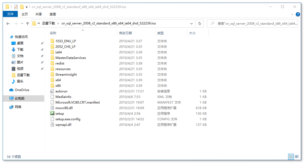Select the StreamInsight folder icon
Viewport: 304px width, 163px height.
pos(52,74)
